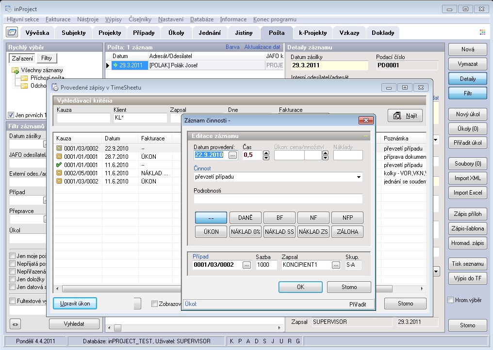Increase Čas value with up arrow

266,153
